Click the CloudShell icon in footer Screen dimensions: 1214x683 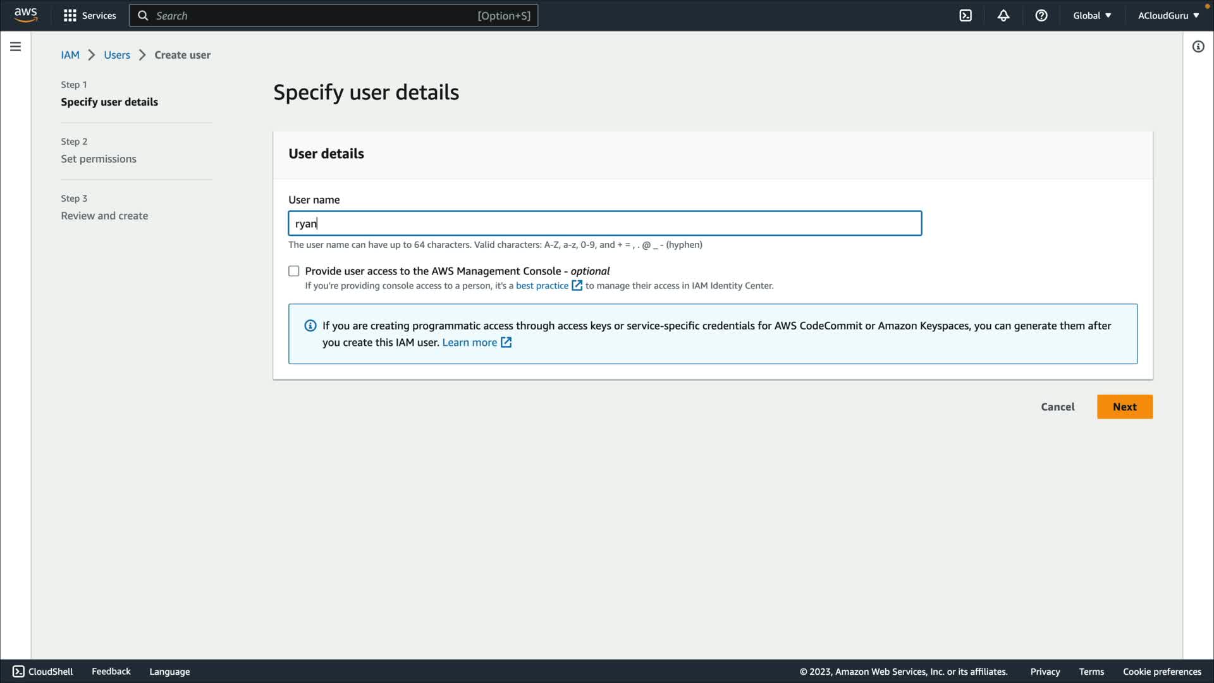tap(19, 672)
